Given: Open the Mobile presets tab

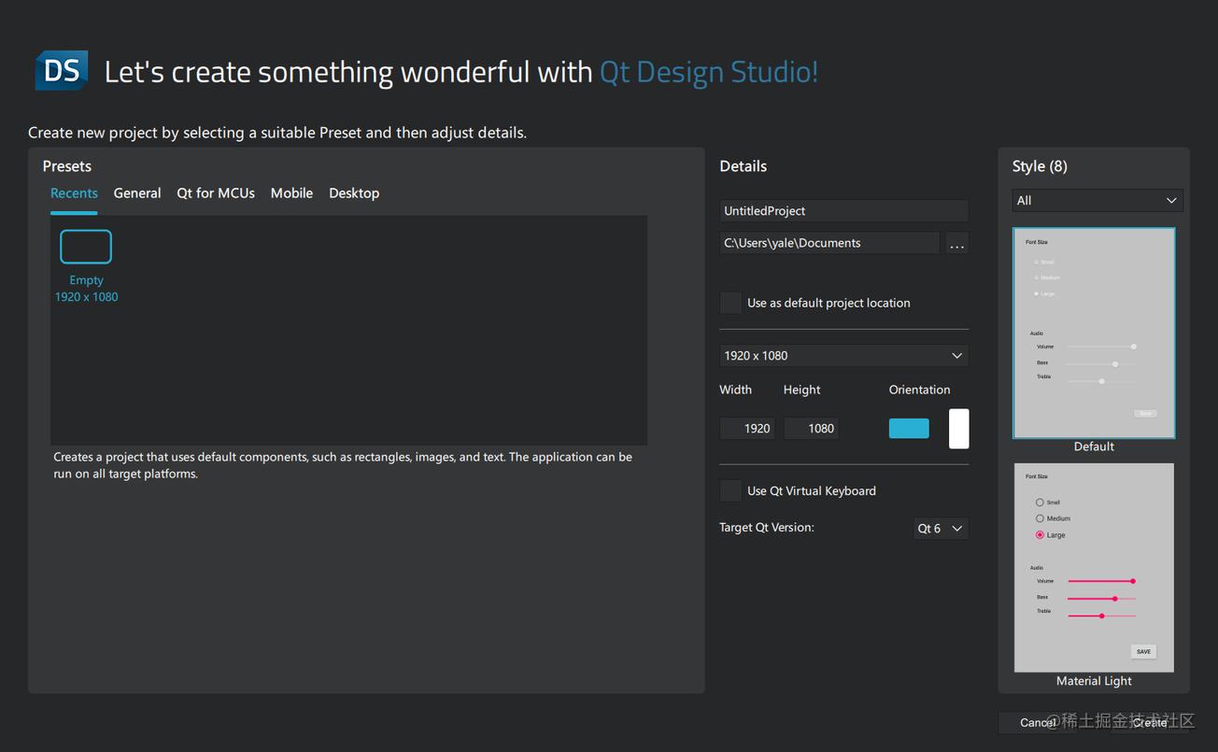Looking at the screenshot, I should click(x=291, y=193).
